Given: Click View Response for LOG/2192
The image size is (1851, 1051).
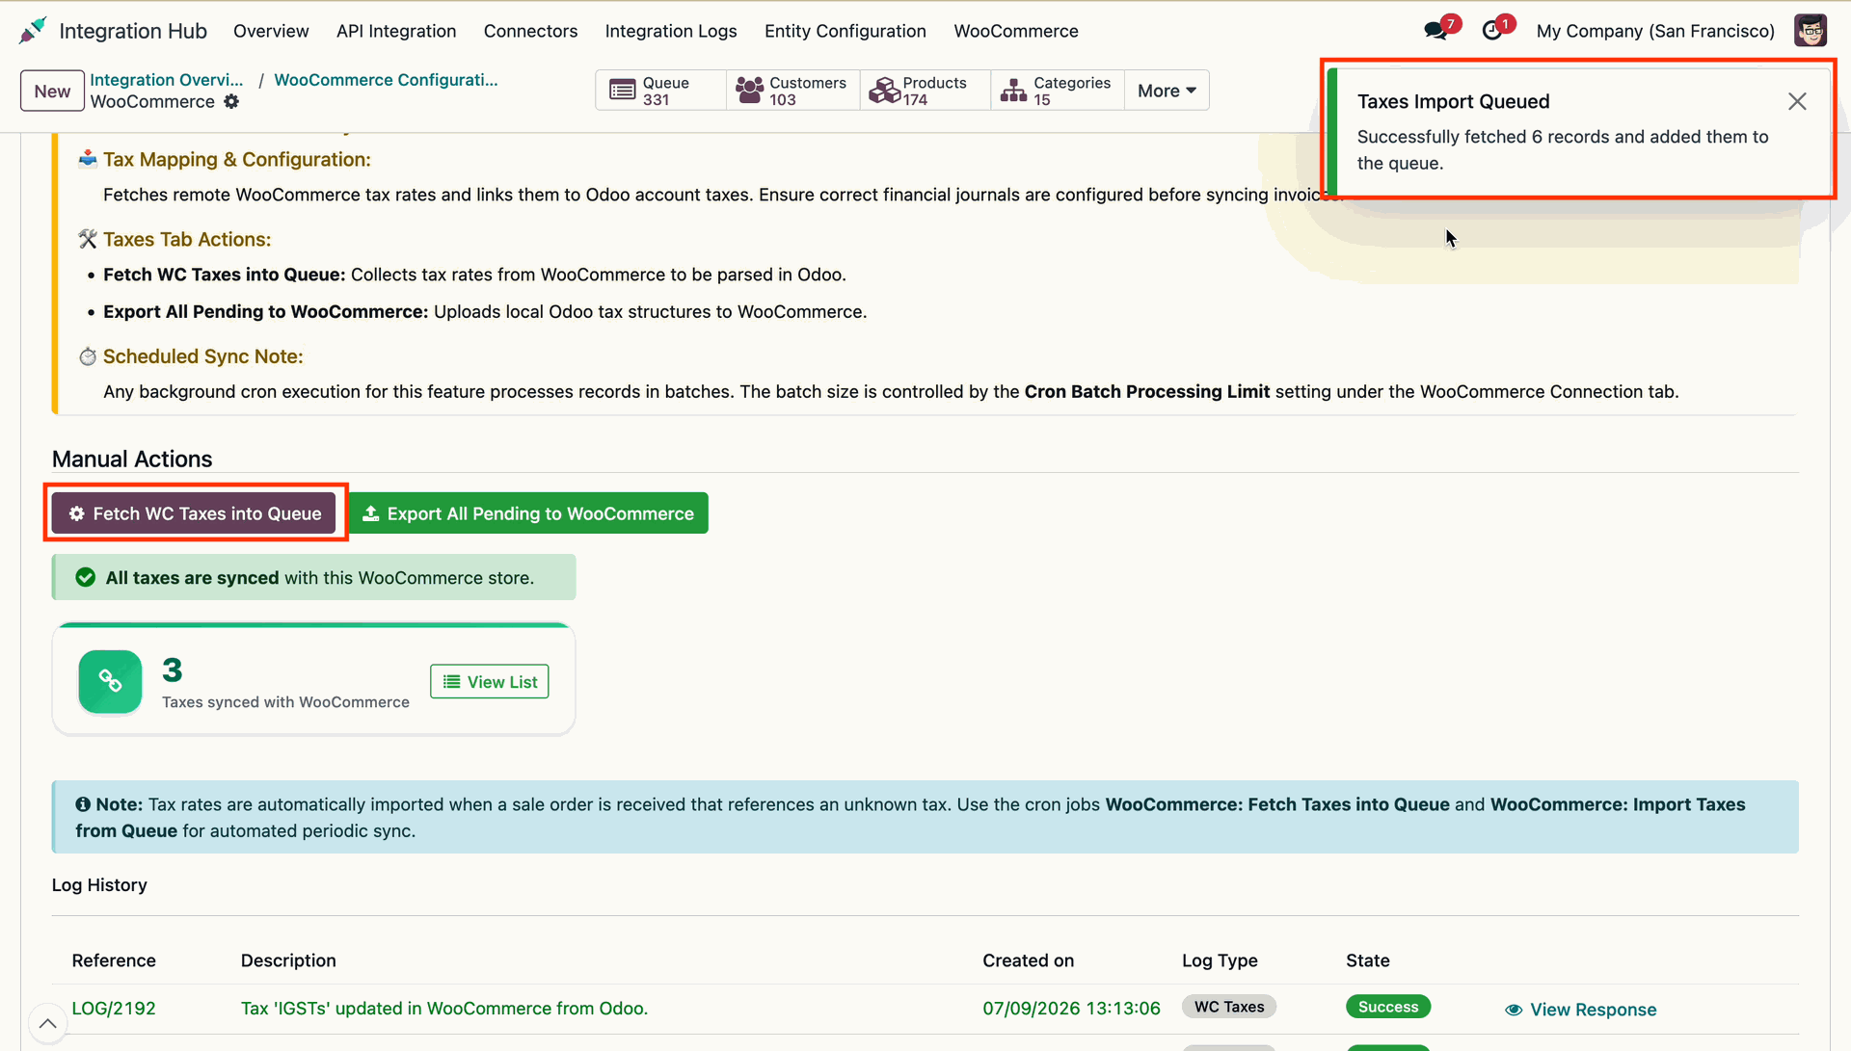Looking at the screenshot, I should click(x=1581, y=1010).
